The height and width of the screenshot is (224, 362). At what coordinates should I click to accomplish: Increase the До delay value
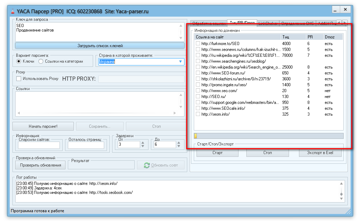pos(179,143)
